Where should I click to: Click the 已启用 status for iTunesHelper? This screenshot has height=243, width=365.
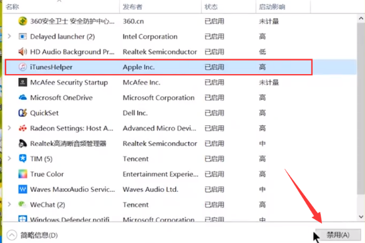click(214, 67)
